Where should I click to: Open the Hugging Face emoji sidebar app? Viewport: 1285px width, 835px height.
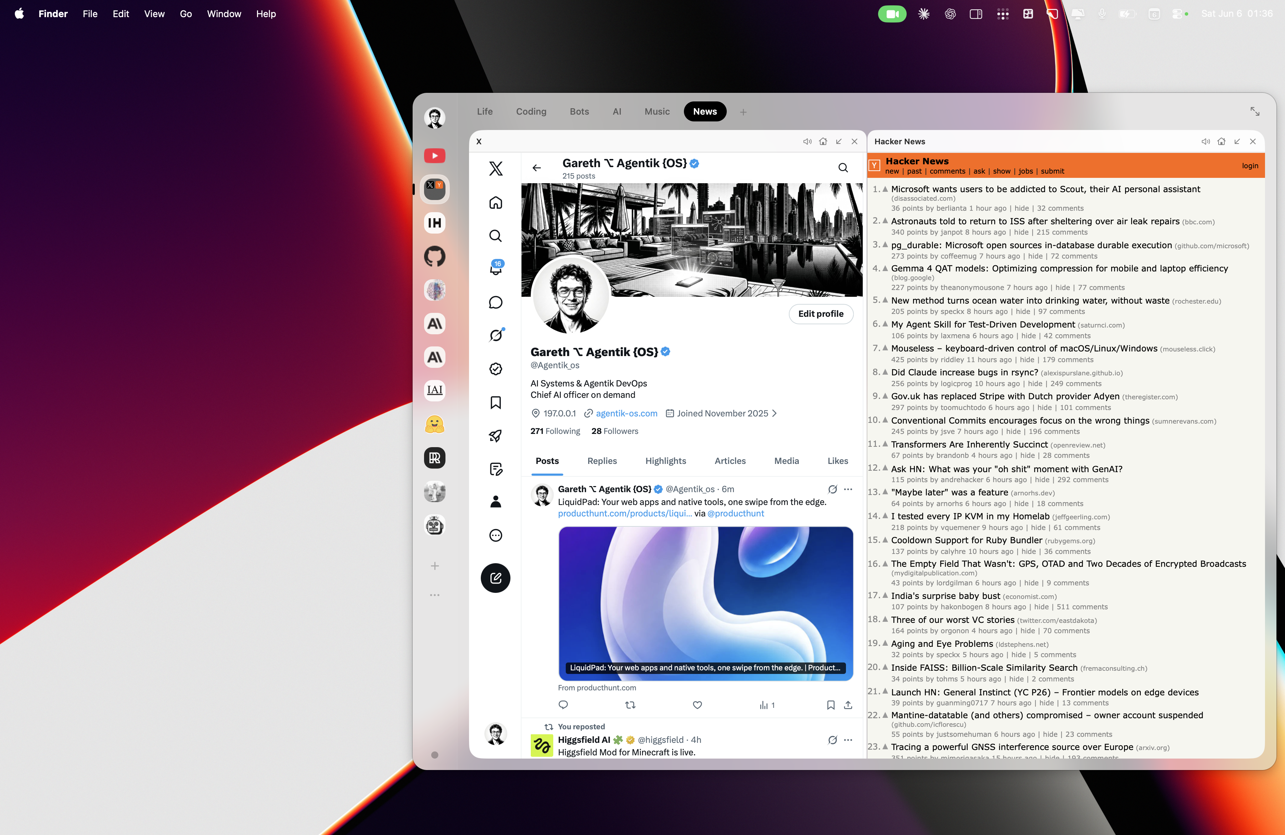click(x=435, y=424)
